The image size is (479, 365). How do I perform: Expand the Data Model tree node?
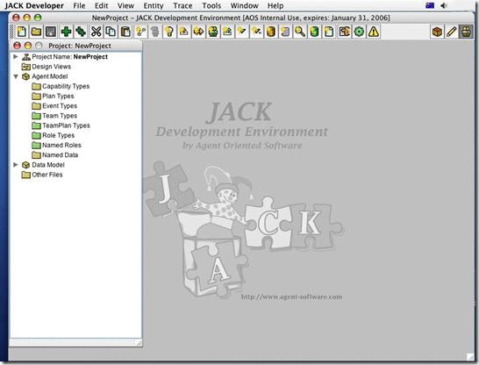tap(15, 165)
